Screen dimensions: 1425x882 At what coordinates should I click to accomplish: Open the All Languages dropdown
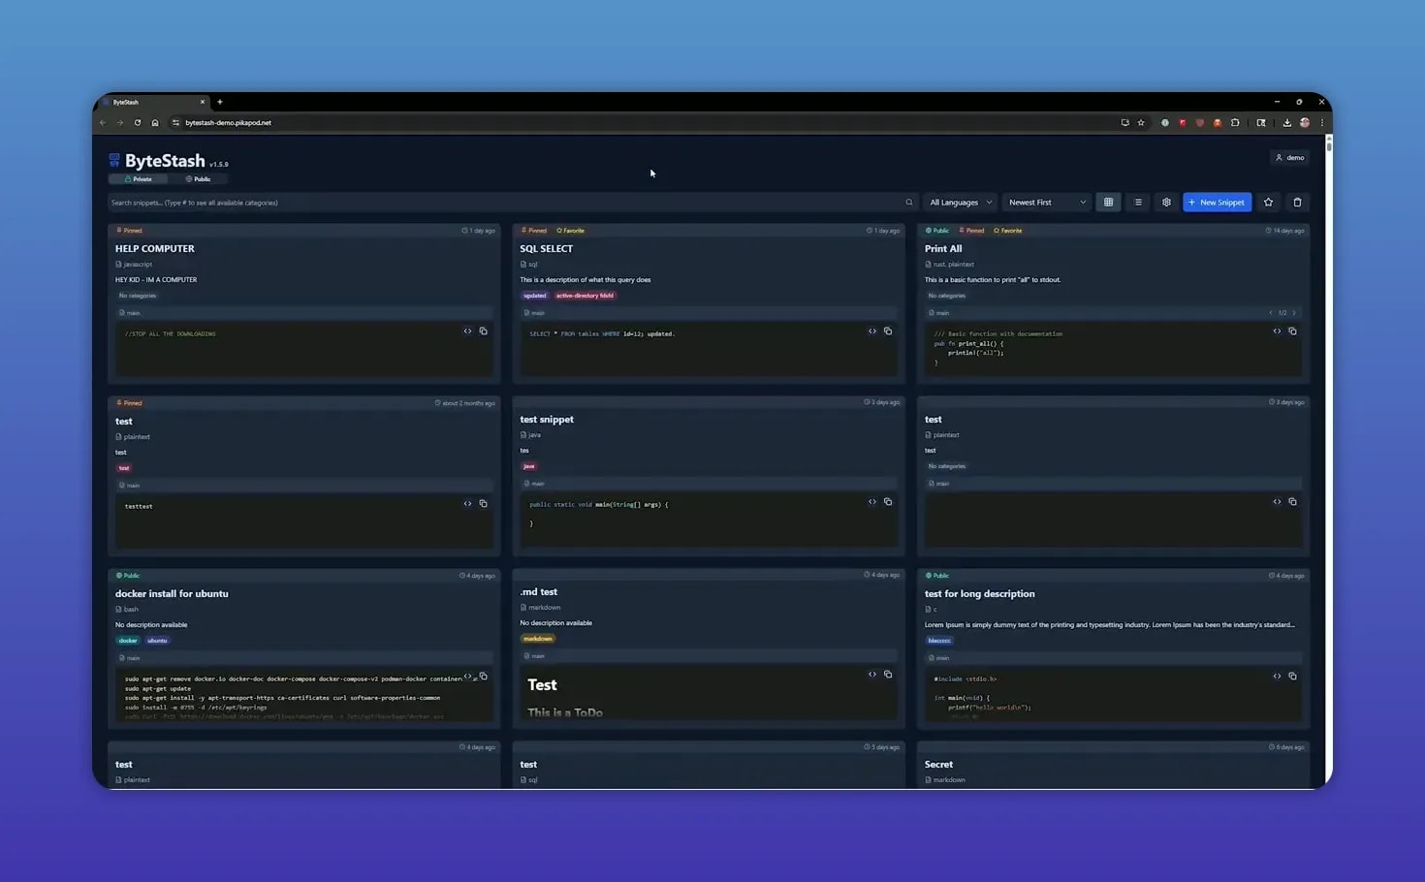click(x=960, y=203)
